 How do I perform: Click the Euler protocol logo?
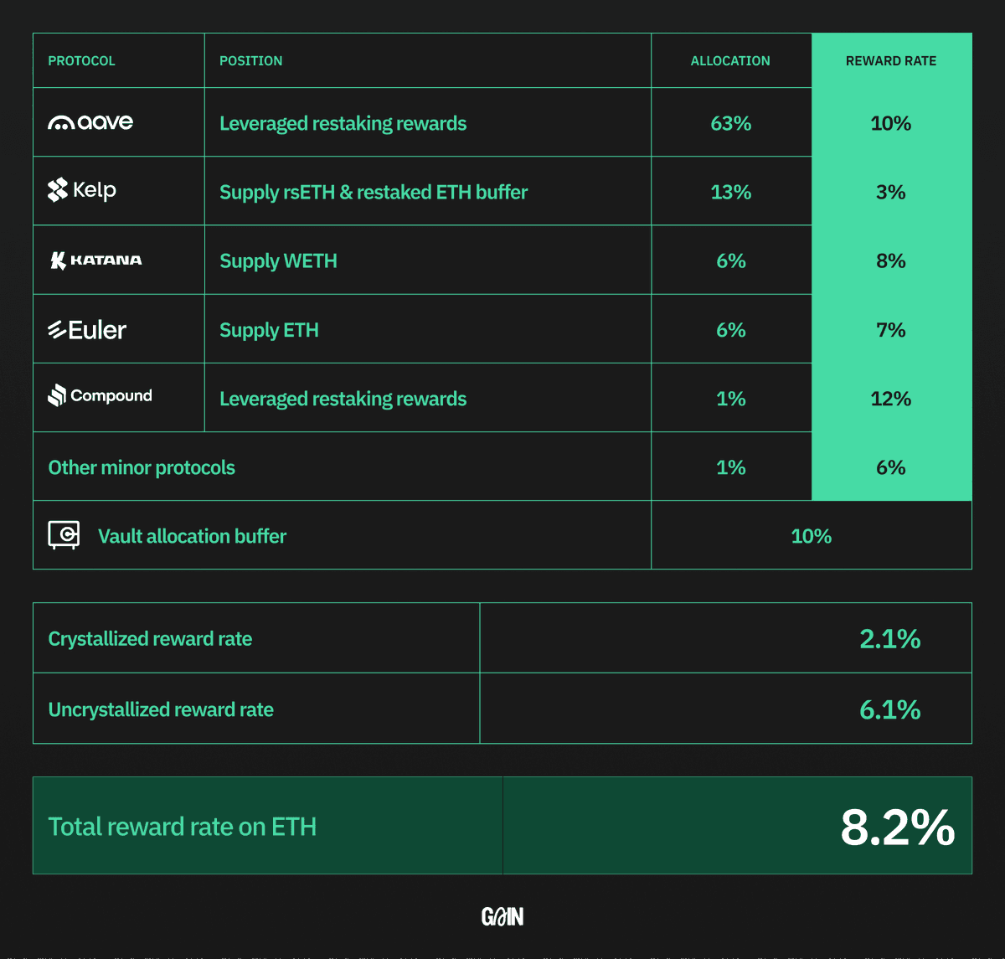click(87, 330)
